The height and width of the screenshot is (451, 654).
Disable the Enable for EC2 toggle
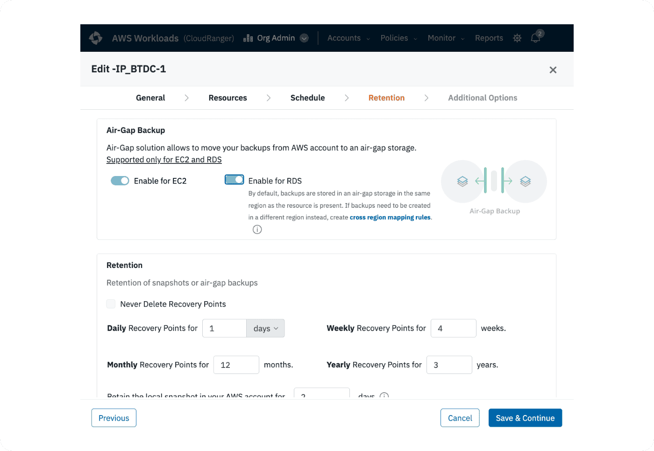coord(120,181)
